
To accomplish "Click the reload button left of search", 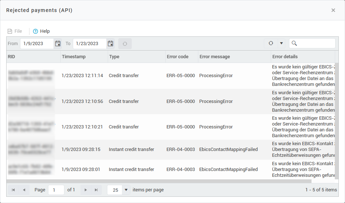I will pos(271,43).
